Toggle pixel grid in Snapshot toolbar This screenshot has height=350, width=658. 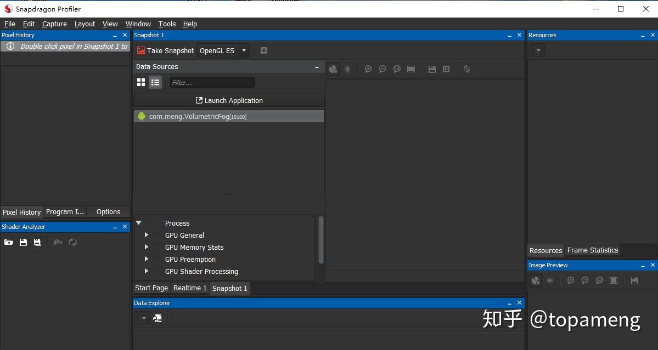(446, 69)
